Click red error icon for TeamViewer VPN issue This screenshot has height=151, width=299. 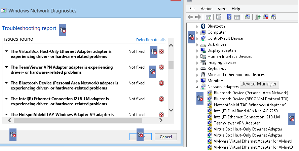pyautogui.click(x=161, y=67)
